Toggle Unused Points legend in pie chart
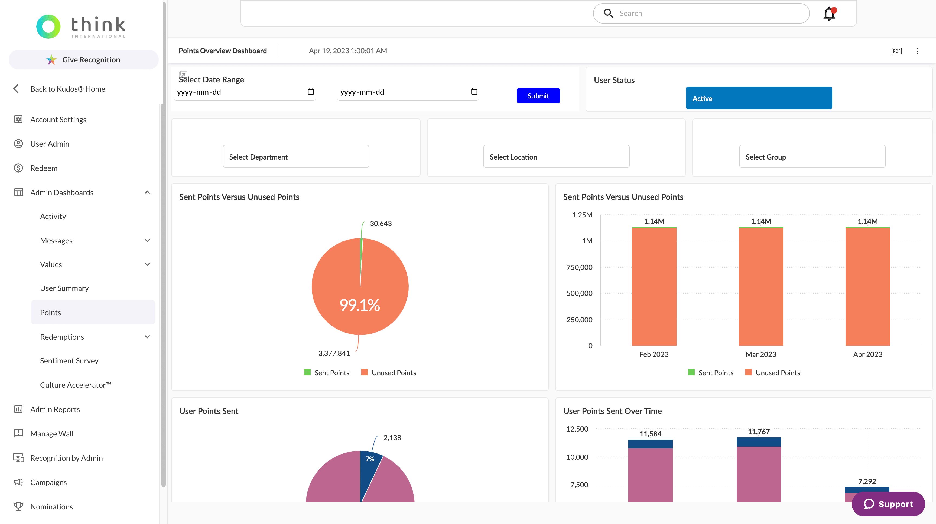The height and width of the screenshot is (524, 936). [x=388, y=372]
